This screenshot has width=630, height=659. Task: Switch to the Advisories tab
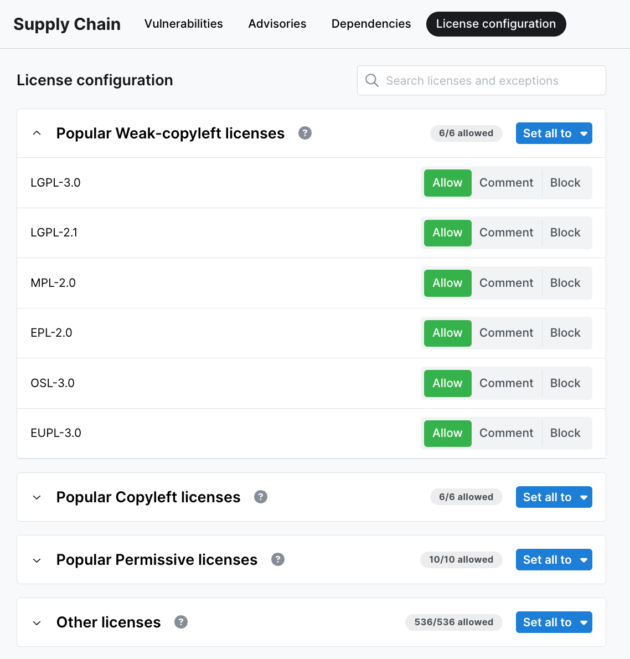[x=277, y=24]
